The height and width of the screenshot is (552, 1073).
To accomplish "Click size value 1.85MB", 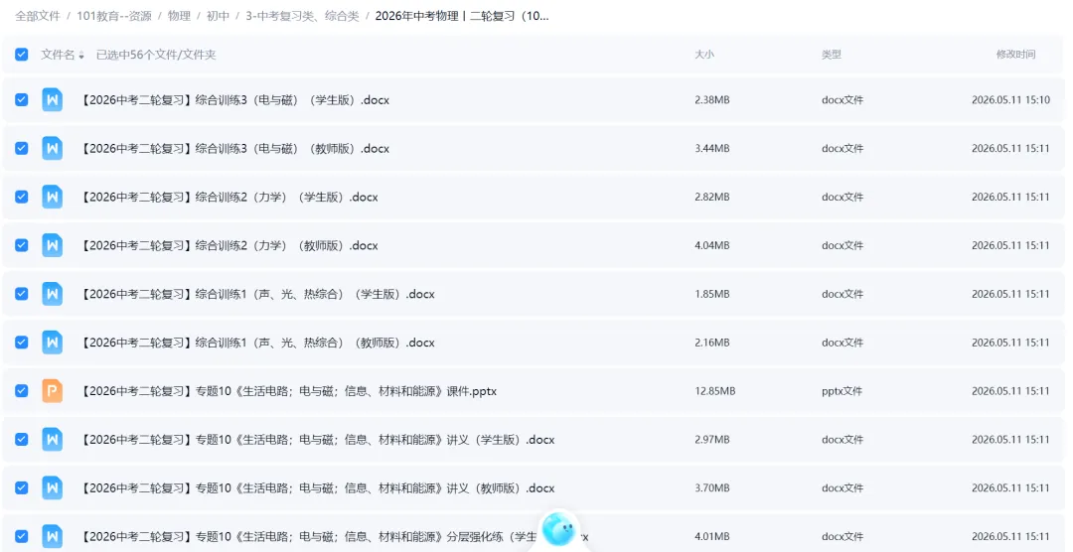I will coord(712,294).
